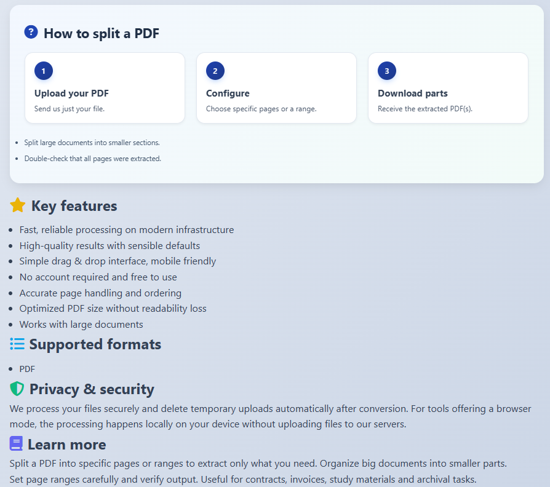Click the step 3 number badge
Viewport: 550px width, 487px height.
pos(387,71)
